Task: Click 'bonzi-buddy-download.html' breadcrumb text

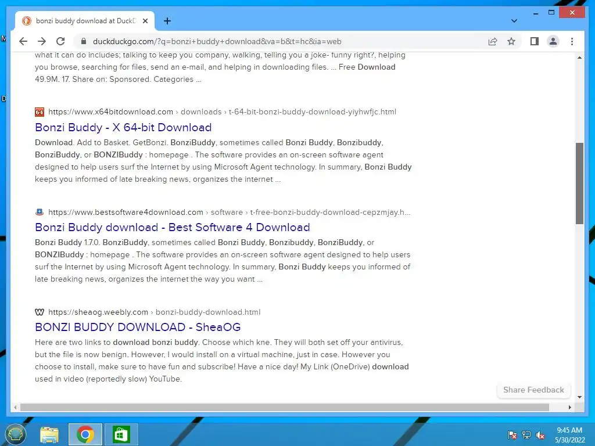Action: [x=208, y=312]
